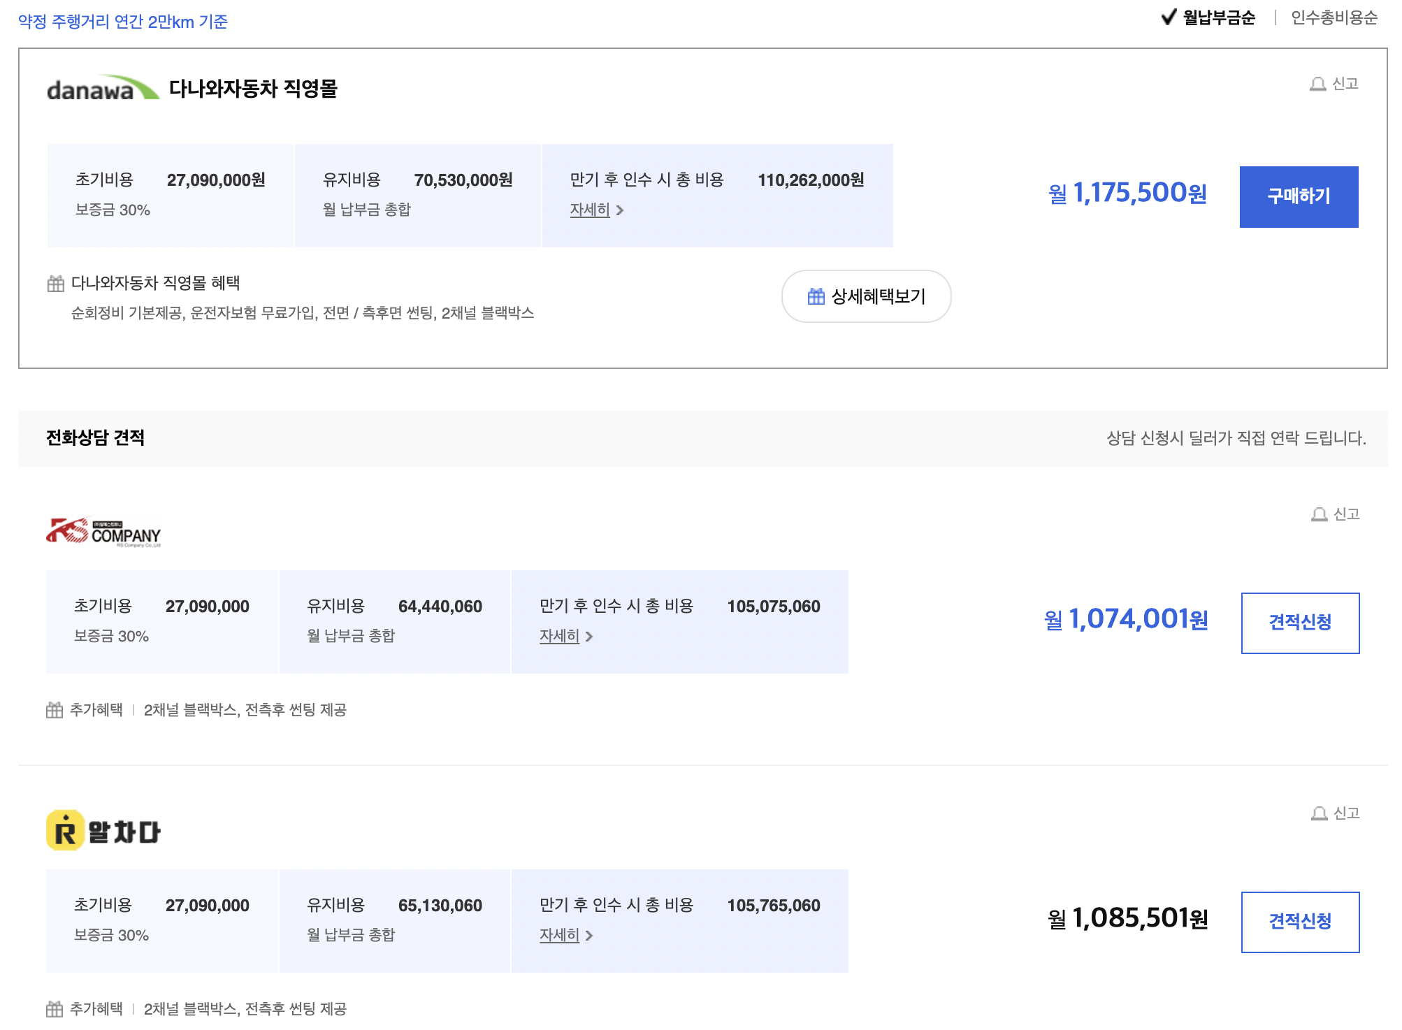The image size is (1402, 1030).
Task: Click gift icon beside 다나와자동차 직영몰 혜택
Action: pos(56,284)
